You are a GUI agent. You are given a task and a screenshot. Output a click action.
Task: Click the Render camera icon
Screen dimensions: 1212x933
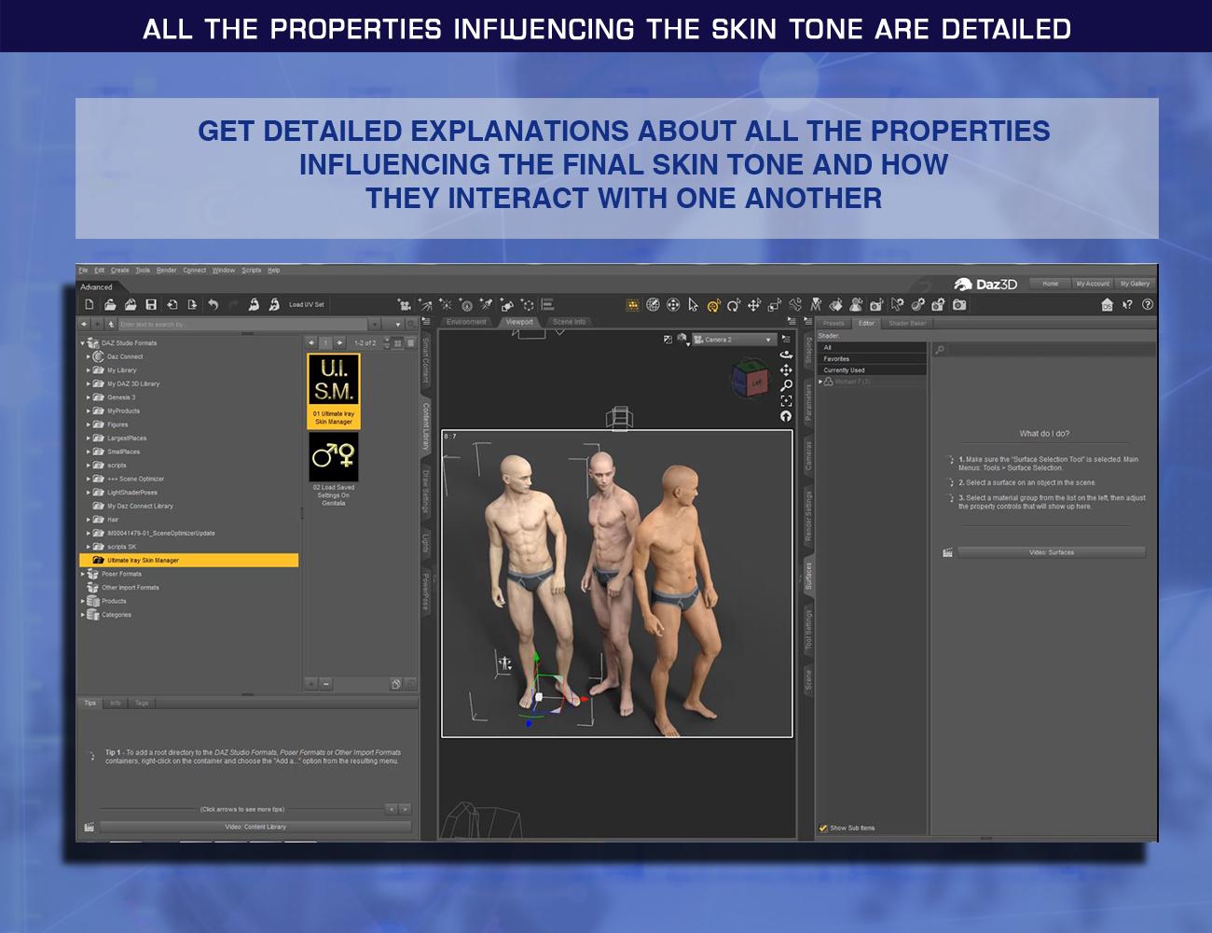click(x=959, y=304)
